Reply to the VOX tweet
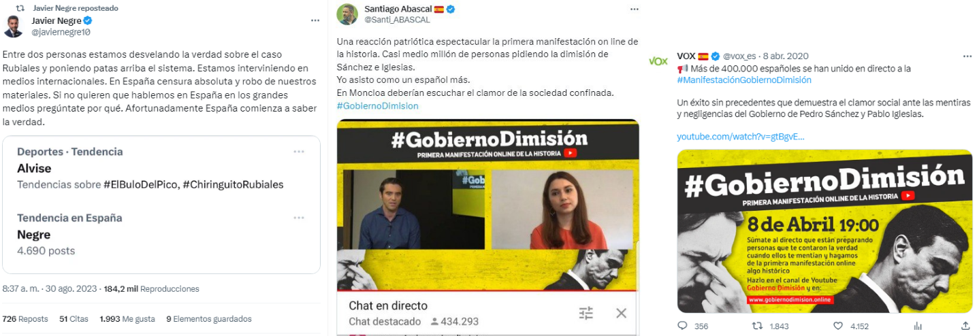979x336 pixels. click(683, 326)
